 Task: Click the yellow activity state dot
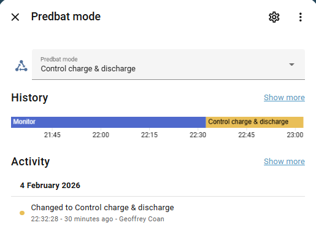[22, 213]
